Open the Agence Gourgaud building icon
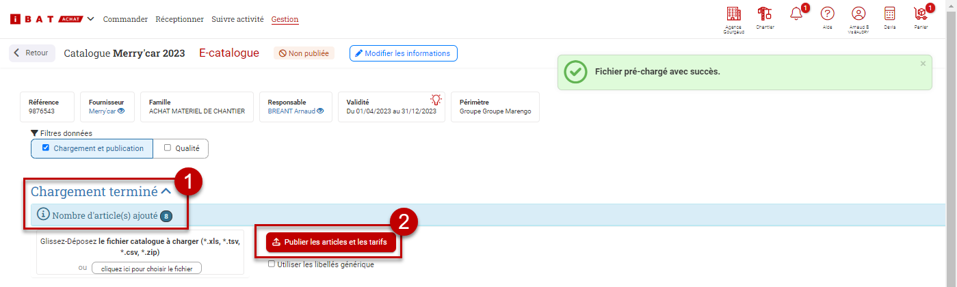The width and height of the screenshot is (957, 287). click(x=733, y=14)
